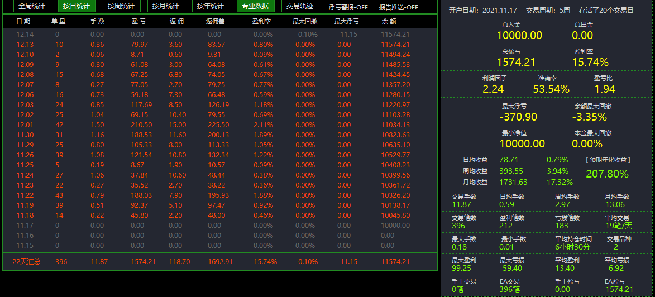This screenshot has width=655, height=297.
Task: Open the 按年统计 tab
Action: point(211,6)
